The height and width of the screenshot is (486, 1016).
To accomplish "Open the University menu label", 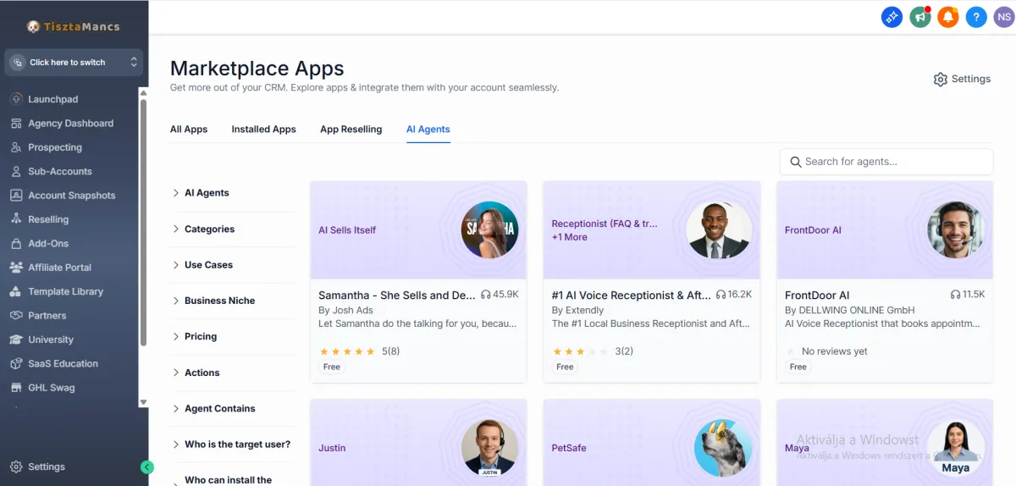I will tap(51, 340).
